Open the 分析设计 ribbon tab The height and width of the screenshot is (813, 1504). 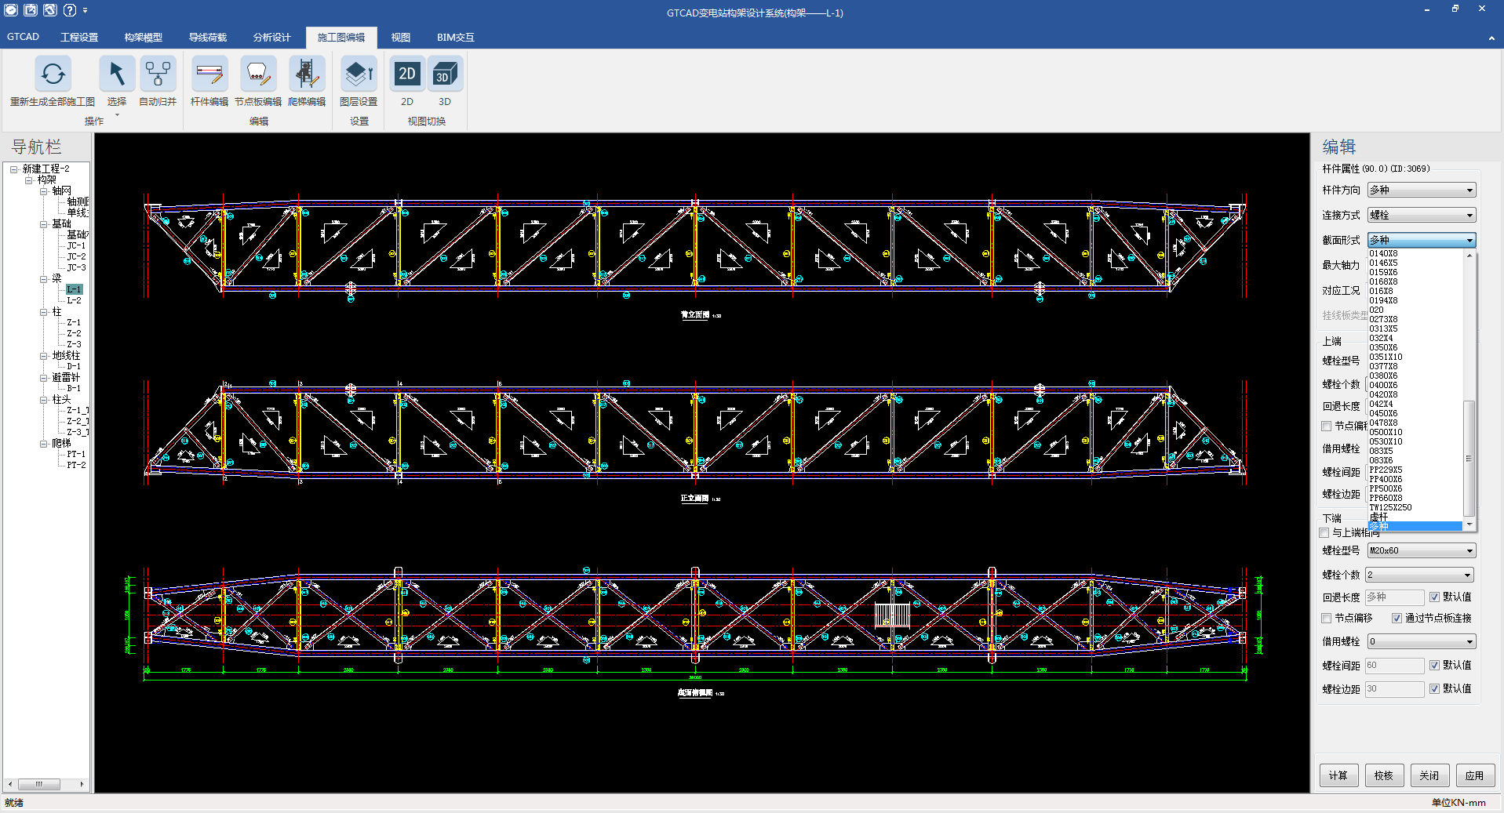click(x=271, y=38)
